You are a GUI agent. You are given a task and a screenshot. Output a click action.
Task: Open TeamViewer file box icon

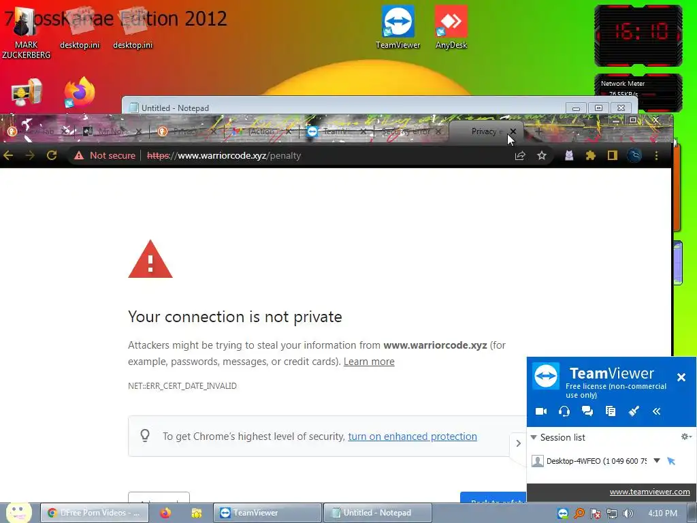[x=611, y=411]
